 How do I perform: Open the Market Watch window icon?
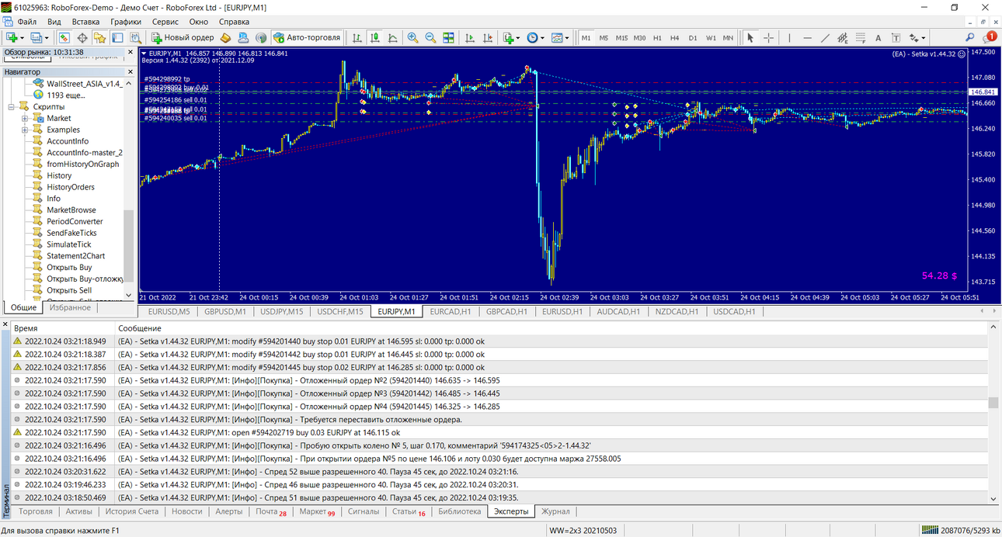tap(64, 37)
